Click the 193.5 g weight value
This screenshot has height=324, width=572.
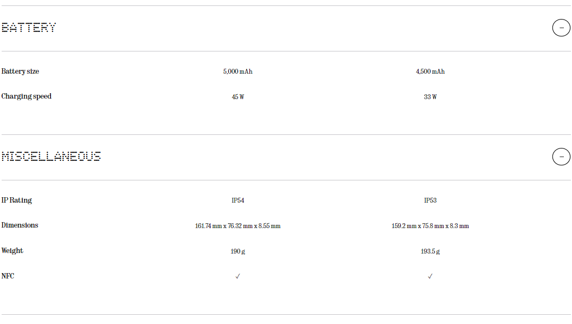click(x=430, y=251)
